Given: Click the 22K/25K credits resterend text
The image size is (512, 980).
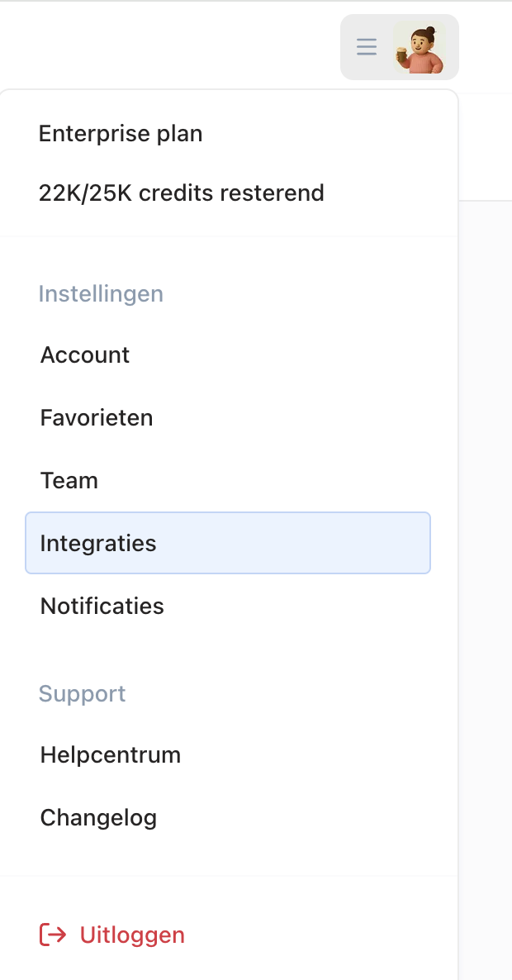Looking at the screenshot, I should click(x=181, y=193).
